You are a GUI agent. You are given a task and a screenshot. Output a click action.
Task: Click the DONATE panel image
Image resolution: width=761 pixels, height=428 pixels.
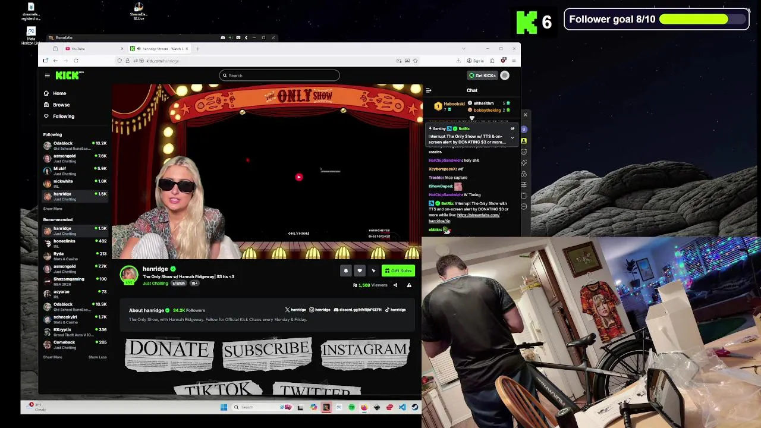click(x=169, y=354)
